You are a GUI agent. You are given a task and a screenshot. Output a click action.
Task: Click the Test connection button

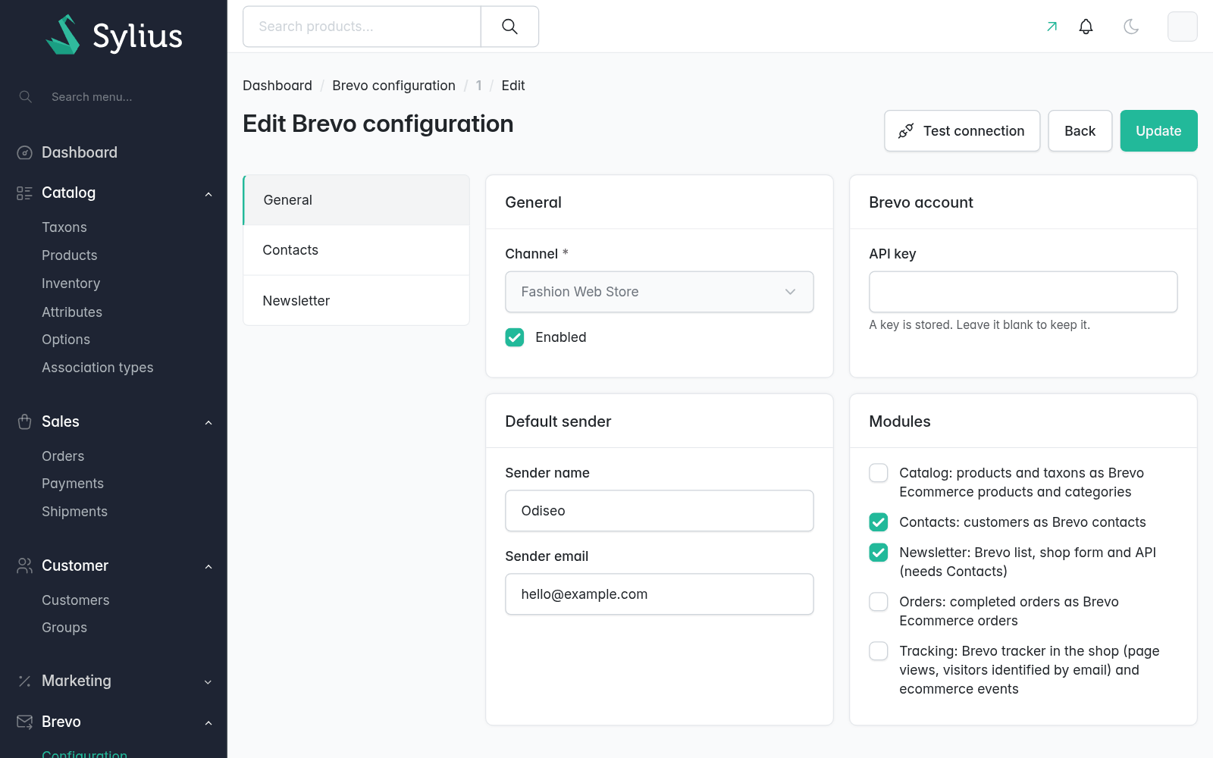tap(962, 130)
